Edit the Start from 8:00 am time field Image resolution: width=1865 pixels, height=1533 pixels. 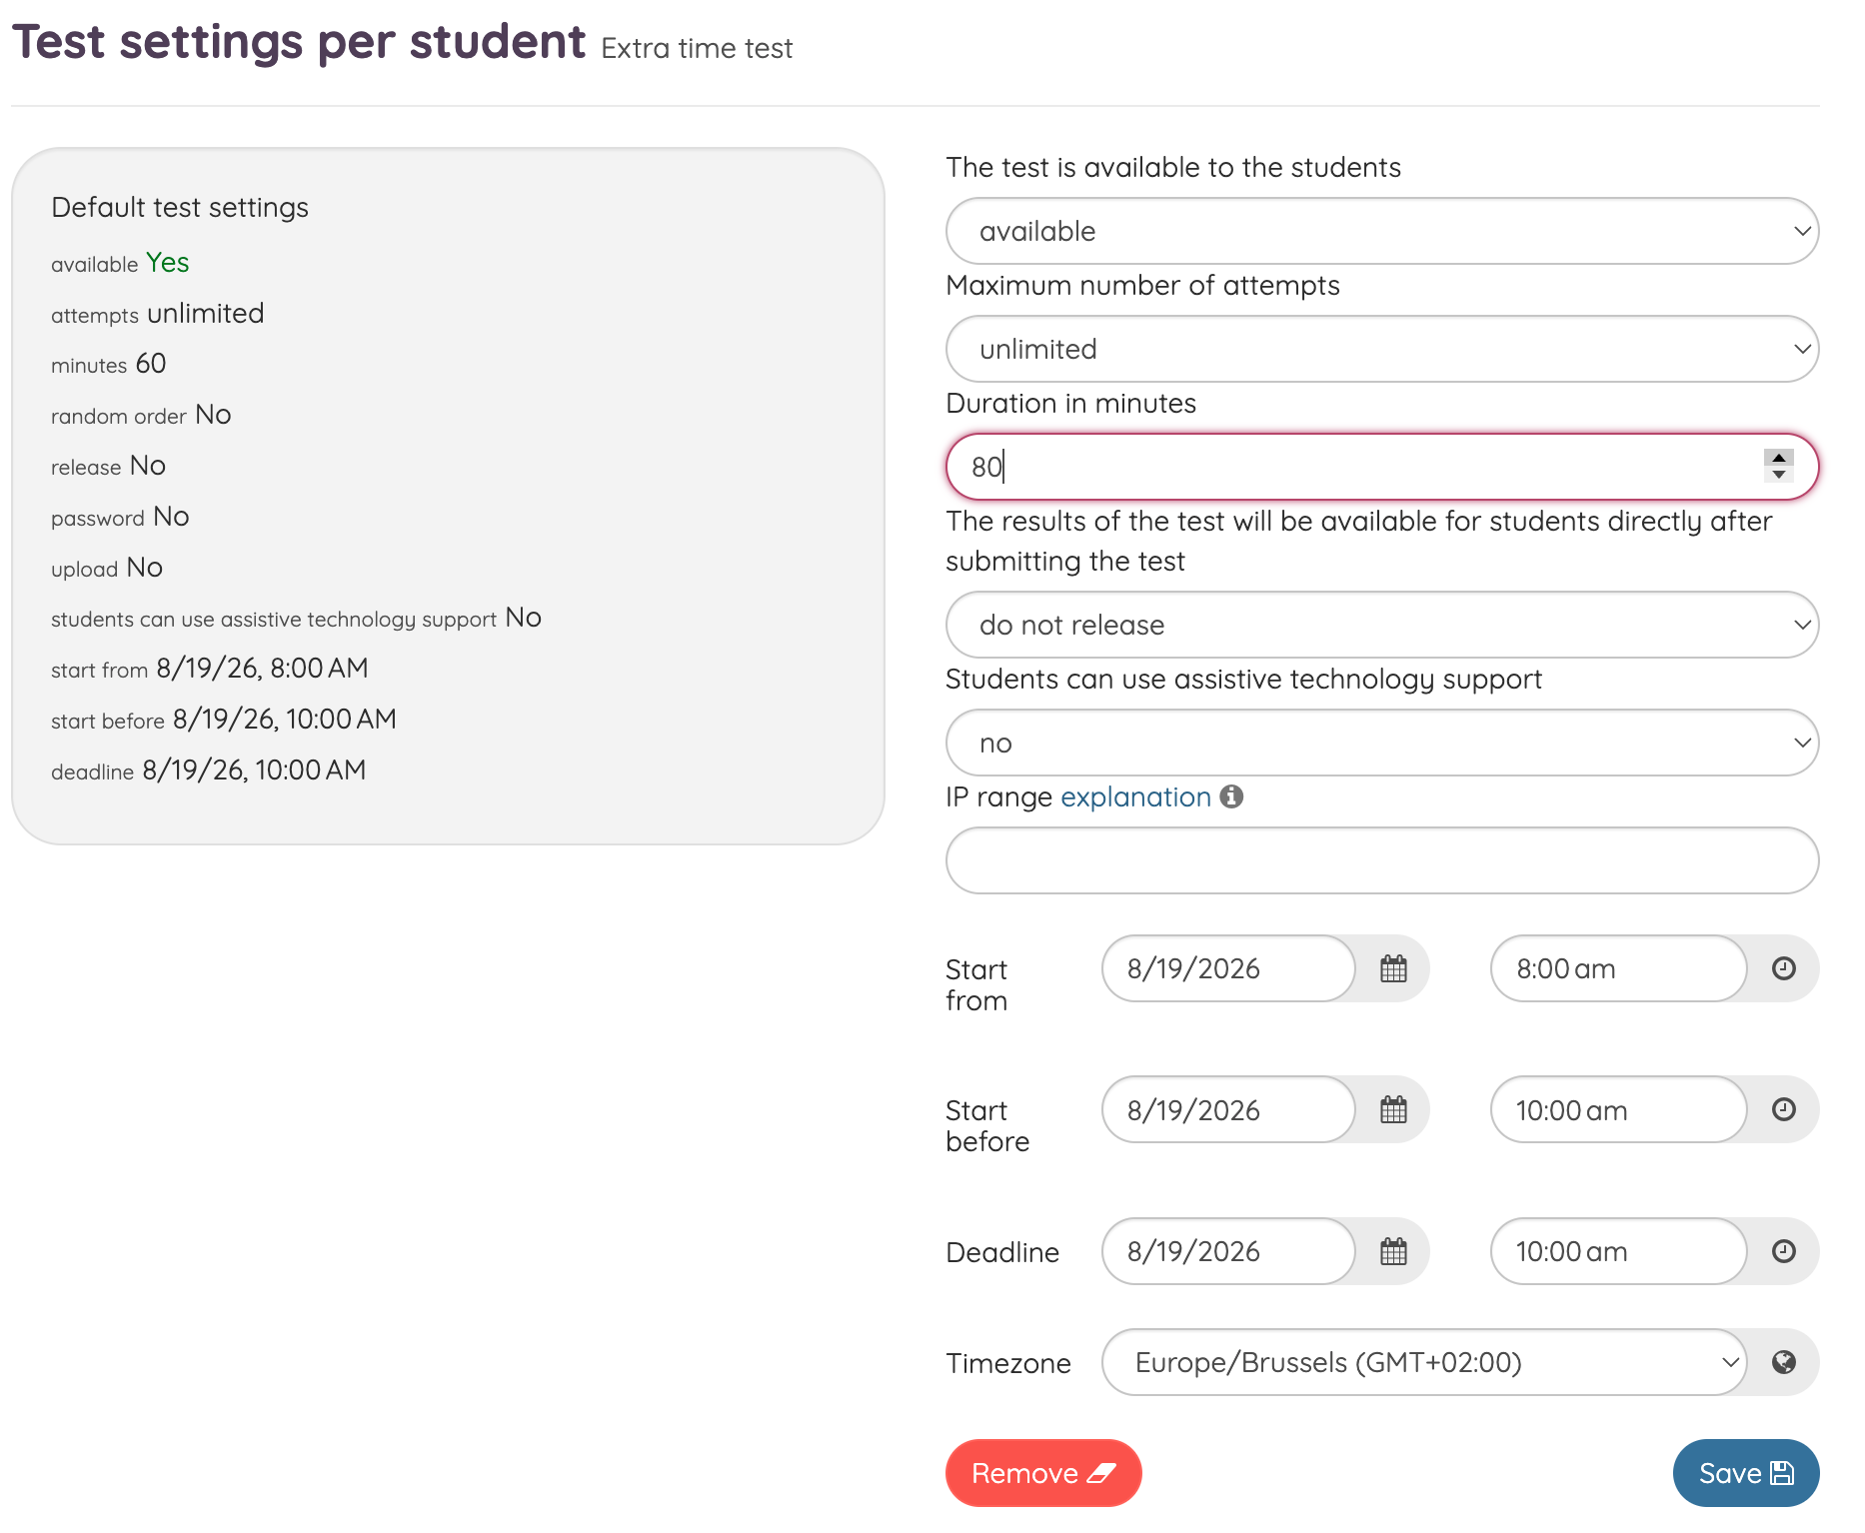[1618, 968]
